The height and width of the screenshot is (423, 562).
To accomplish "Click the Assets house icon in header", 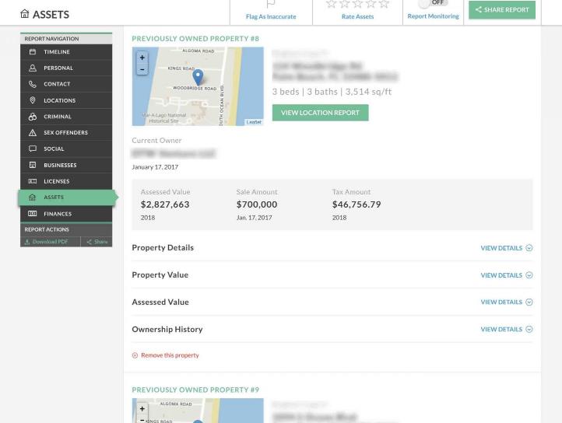I will point(25,14).
